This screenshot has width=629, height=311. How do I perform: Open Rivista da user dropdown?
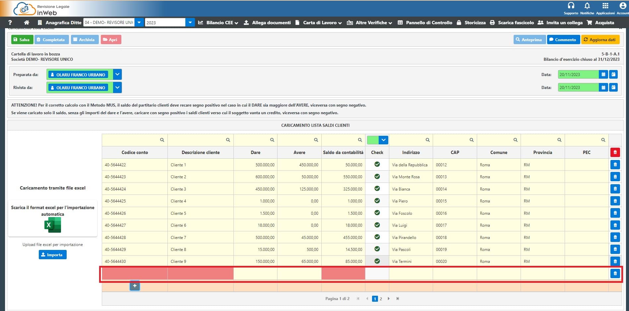pyautogui.click(x=117, y=87)
